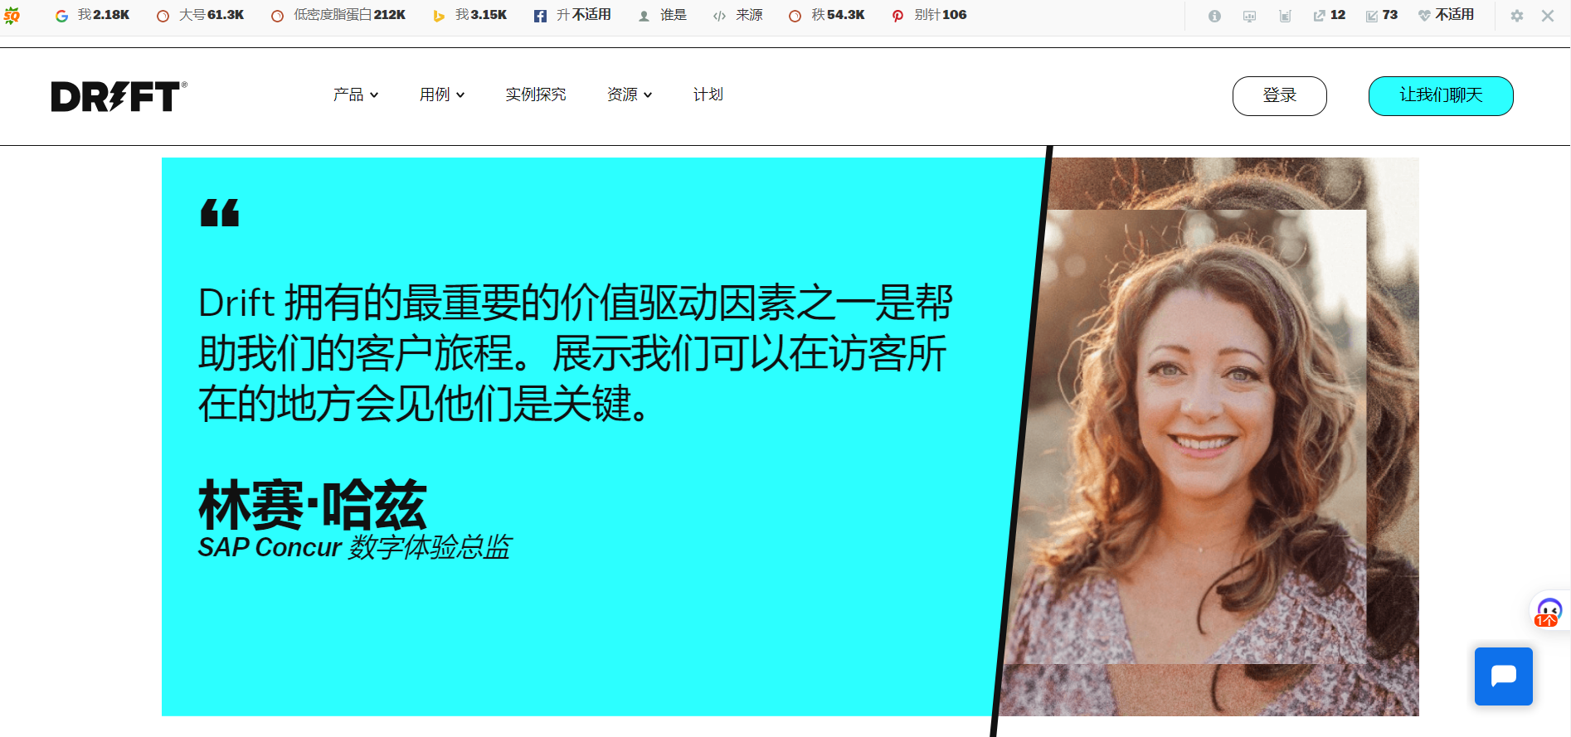Screen dimensions: 1571x737
Task: Open the Whois (谁是) person icon
Action: point(644,16)
